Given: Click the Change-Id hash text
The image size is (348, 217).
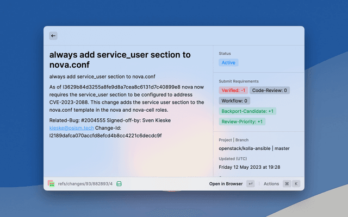Looking at the screenshot, I should (105, 135).
